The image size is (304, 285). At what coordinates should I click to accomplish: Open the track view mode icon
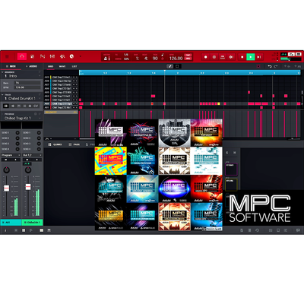click(x=43, y=56)
